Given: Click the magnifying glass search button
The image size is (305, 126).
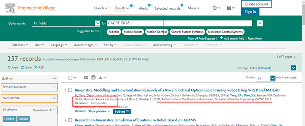Looking at the screenshot, I should pyautogui.click(x=260, y=23).
